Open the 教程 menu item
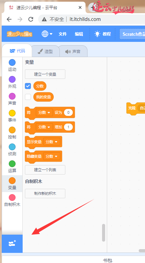Viewport: 145px width, 263px height. 107,34
